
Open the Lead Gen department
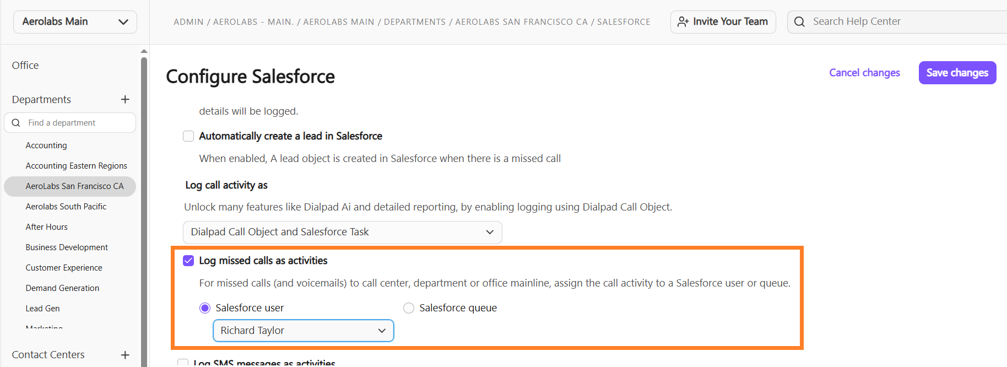(42, 308)
